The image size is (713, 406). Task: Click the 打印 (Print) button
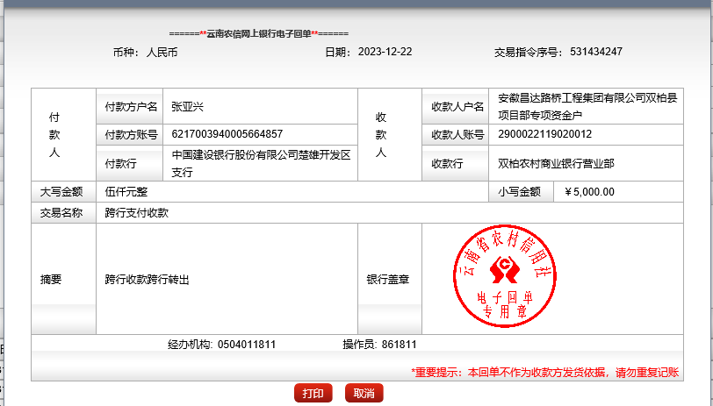[313, 394]
